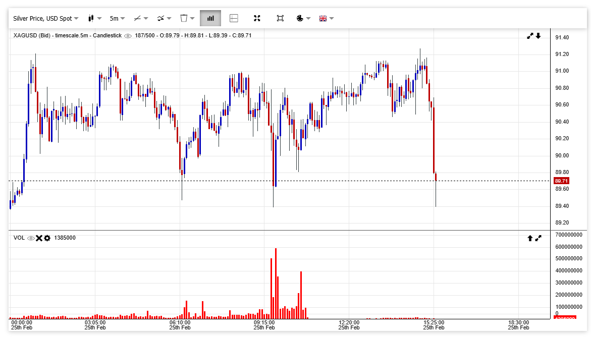591x338 pixels.
Task: Open the candlestick chart type dropdown
Action: click(x=94, y=18)
